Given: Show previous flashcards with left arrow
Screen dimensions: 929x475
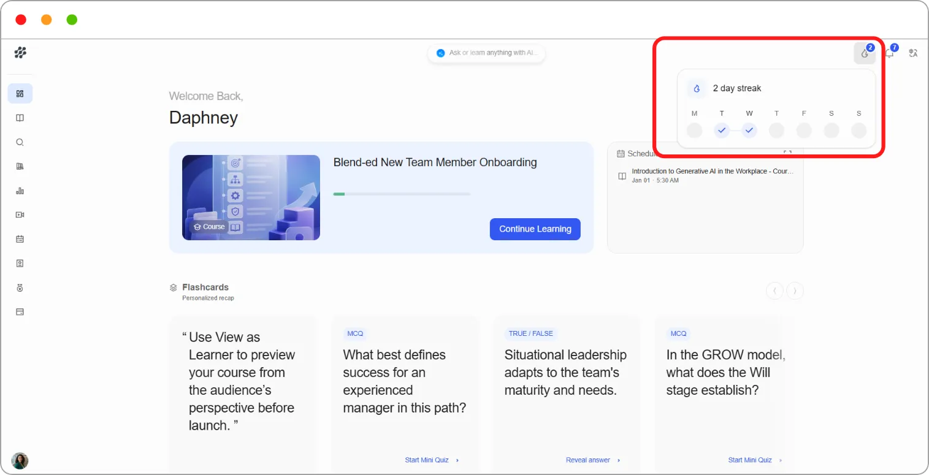Looking at the screenshot, I should click(774, 291).
